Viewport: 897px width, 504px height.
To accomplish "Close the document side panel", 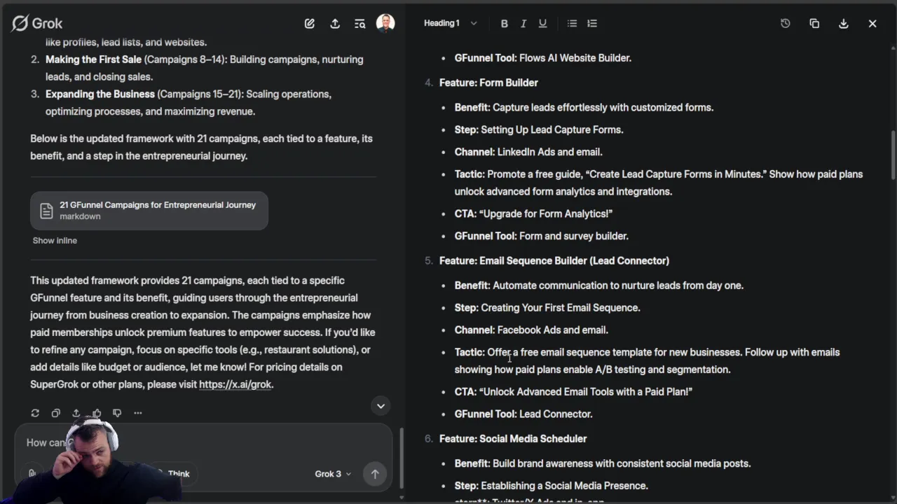I will point(872,24).
